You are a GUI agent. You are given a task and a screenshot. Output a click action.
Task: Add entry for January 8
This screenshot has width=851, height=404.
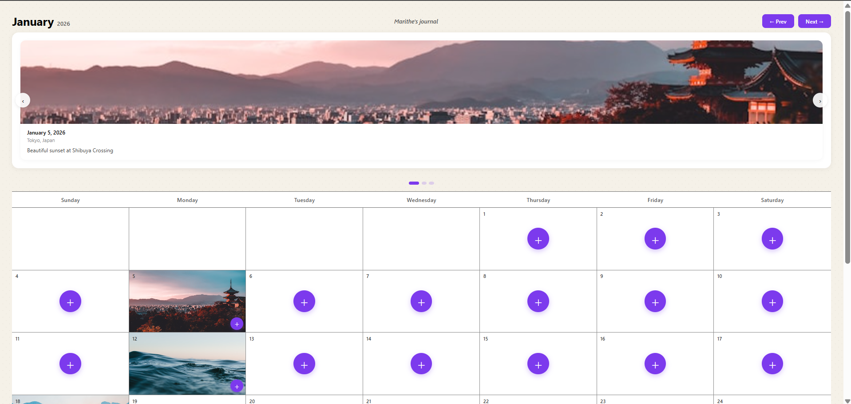click(538, 301)
